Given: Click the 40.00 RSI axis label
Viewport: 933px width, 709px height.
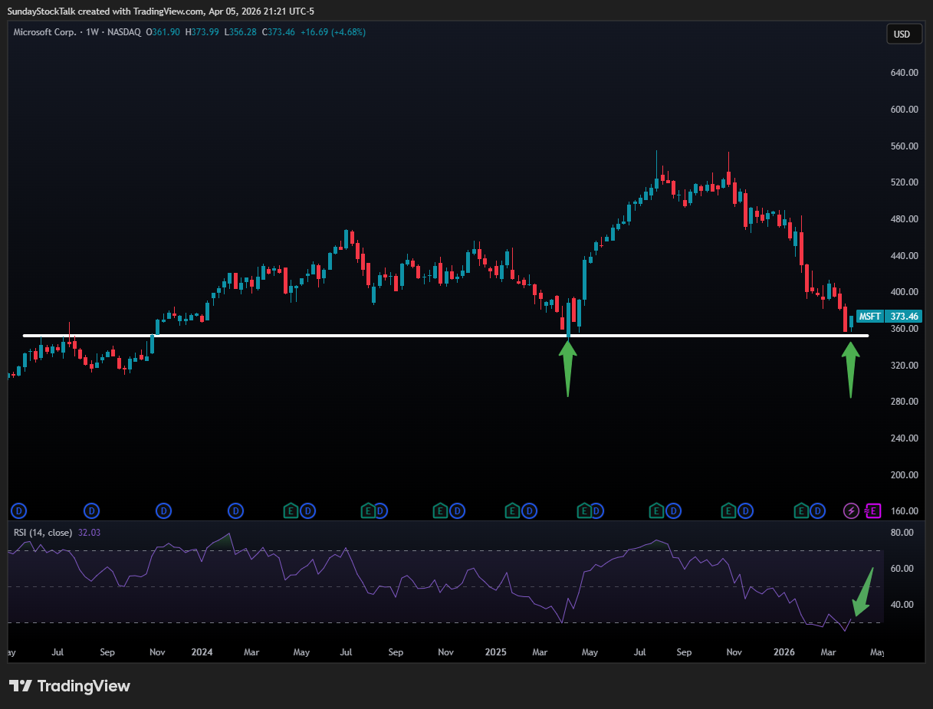Looking at the screenshot, I should click(901, 605).
